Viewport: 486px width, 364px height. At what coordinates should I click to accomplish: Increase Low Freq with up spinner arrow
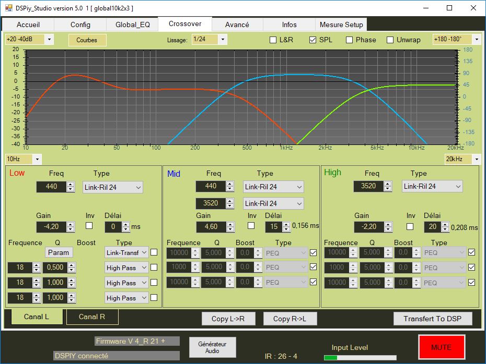click(x=71, y=185)
